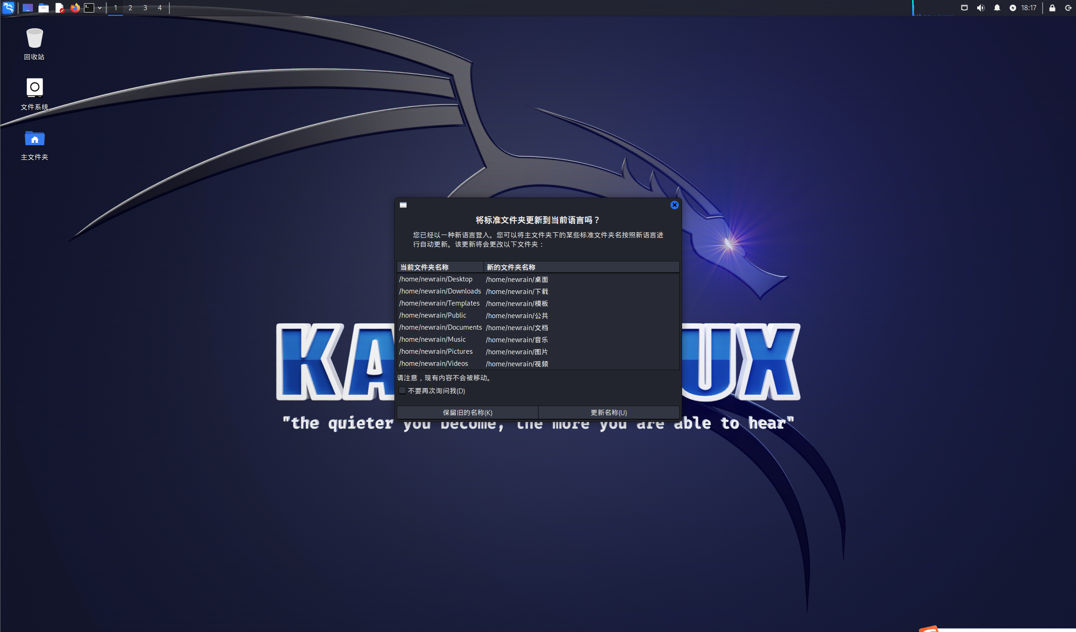Switch to workspace 2
The image size is (1076, 632).
130,8
